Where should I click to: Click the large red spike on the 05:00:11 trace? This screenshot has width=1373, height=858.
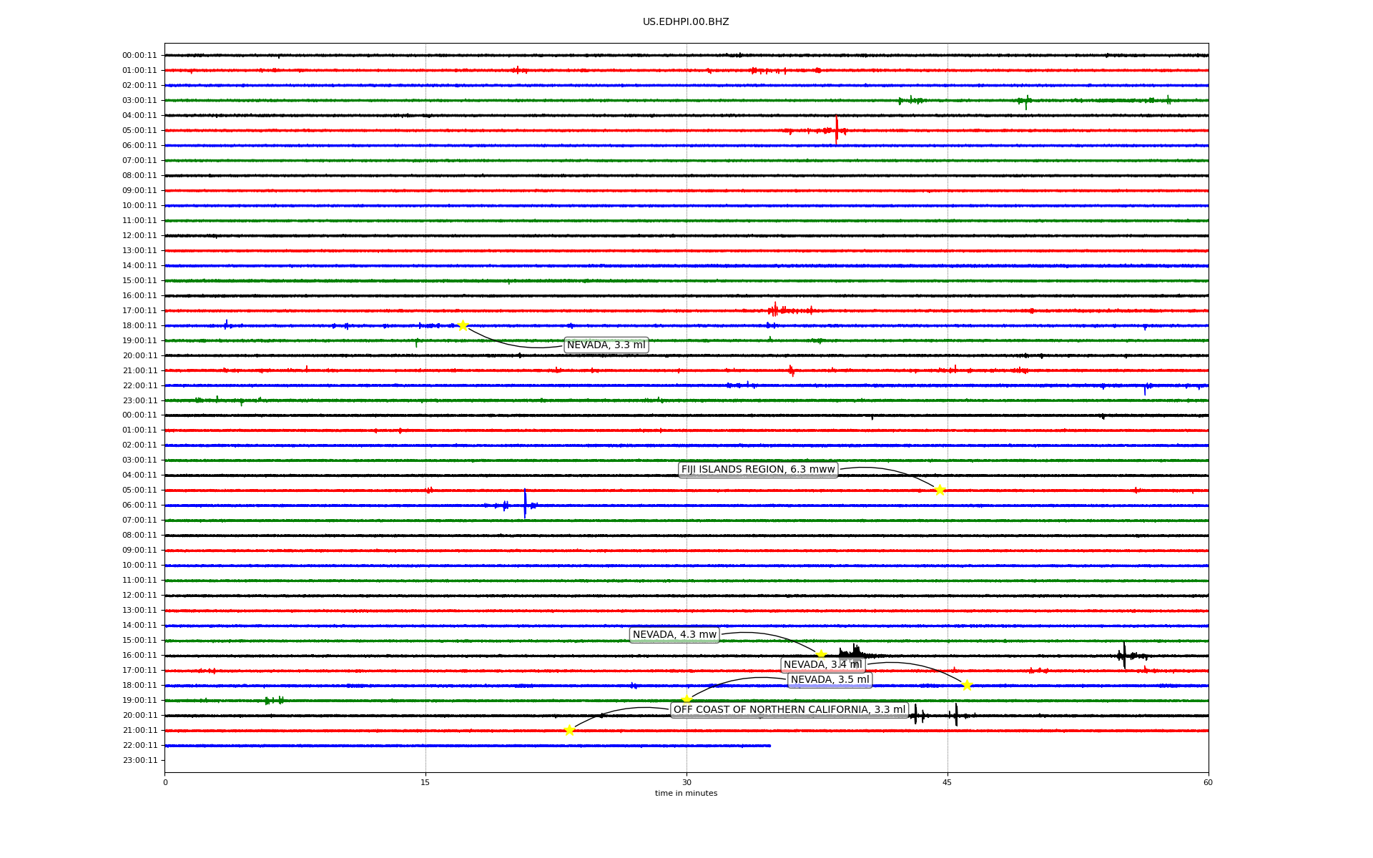click(836, 130)
